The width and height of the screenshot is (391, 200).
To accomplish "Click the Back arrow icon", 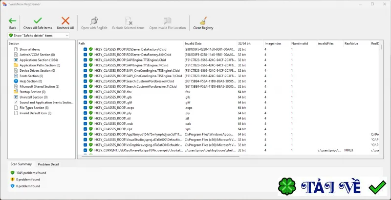I will pos(12,20).
